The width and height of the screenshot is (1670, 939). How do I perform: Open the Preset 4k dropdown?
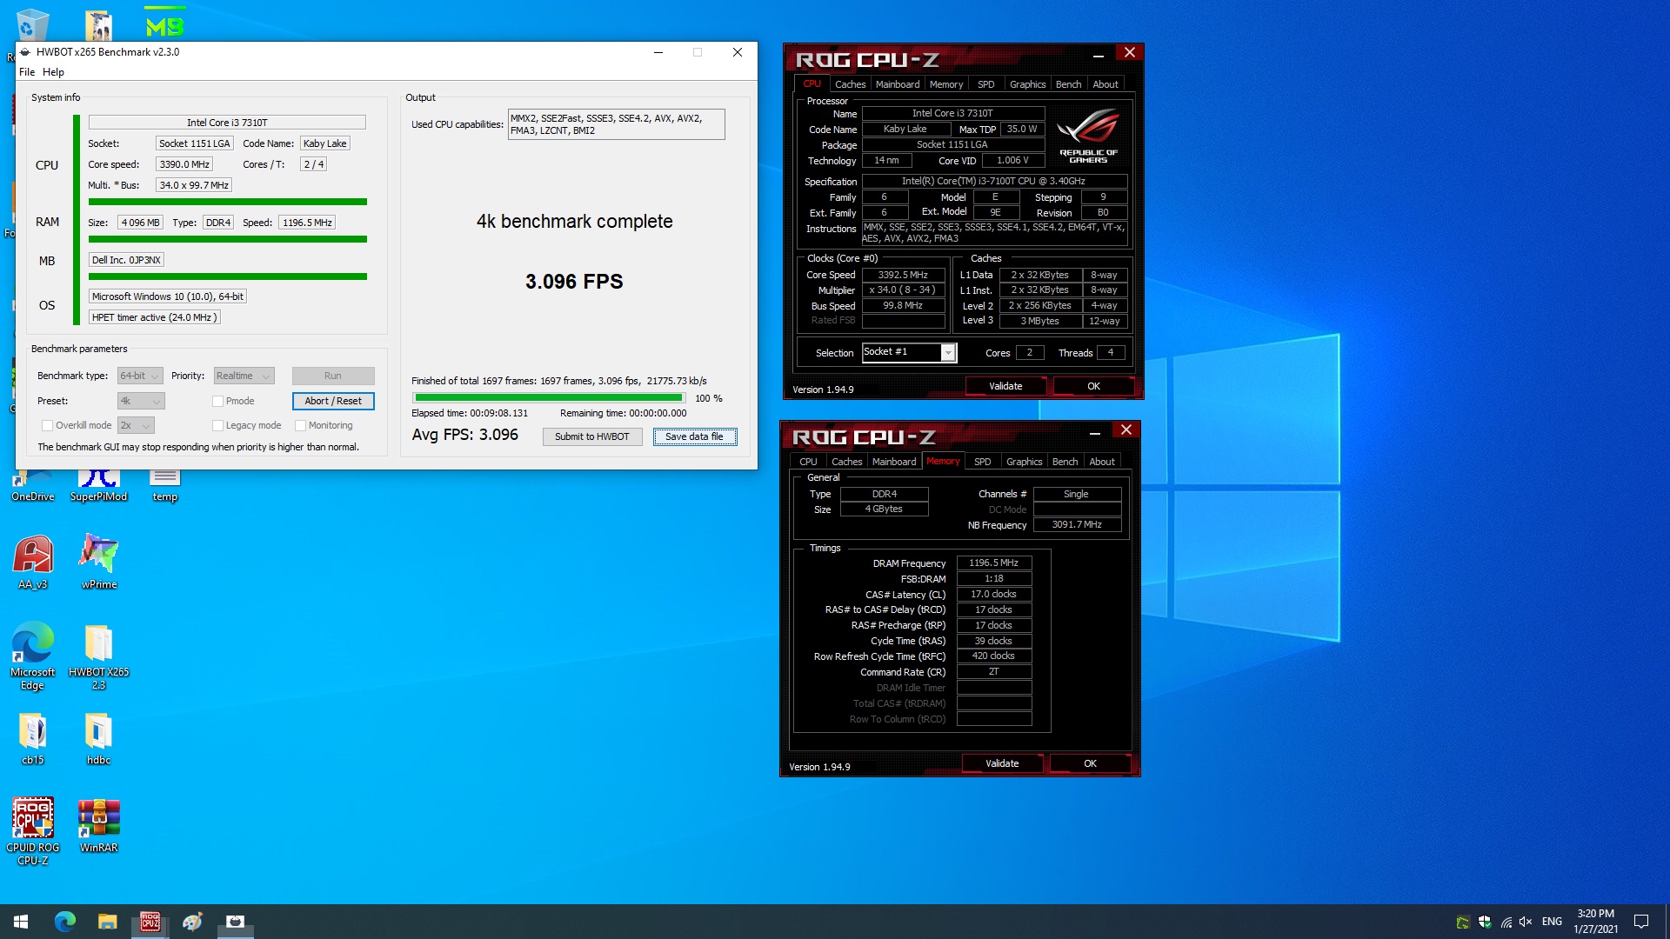[141, 402]
